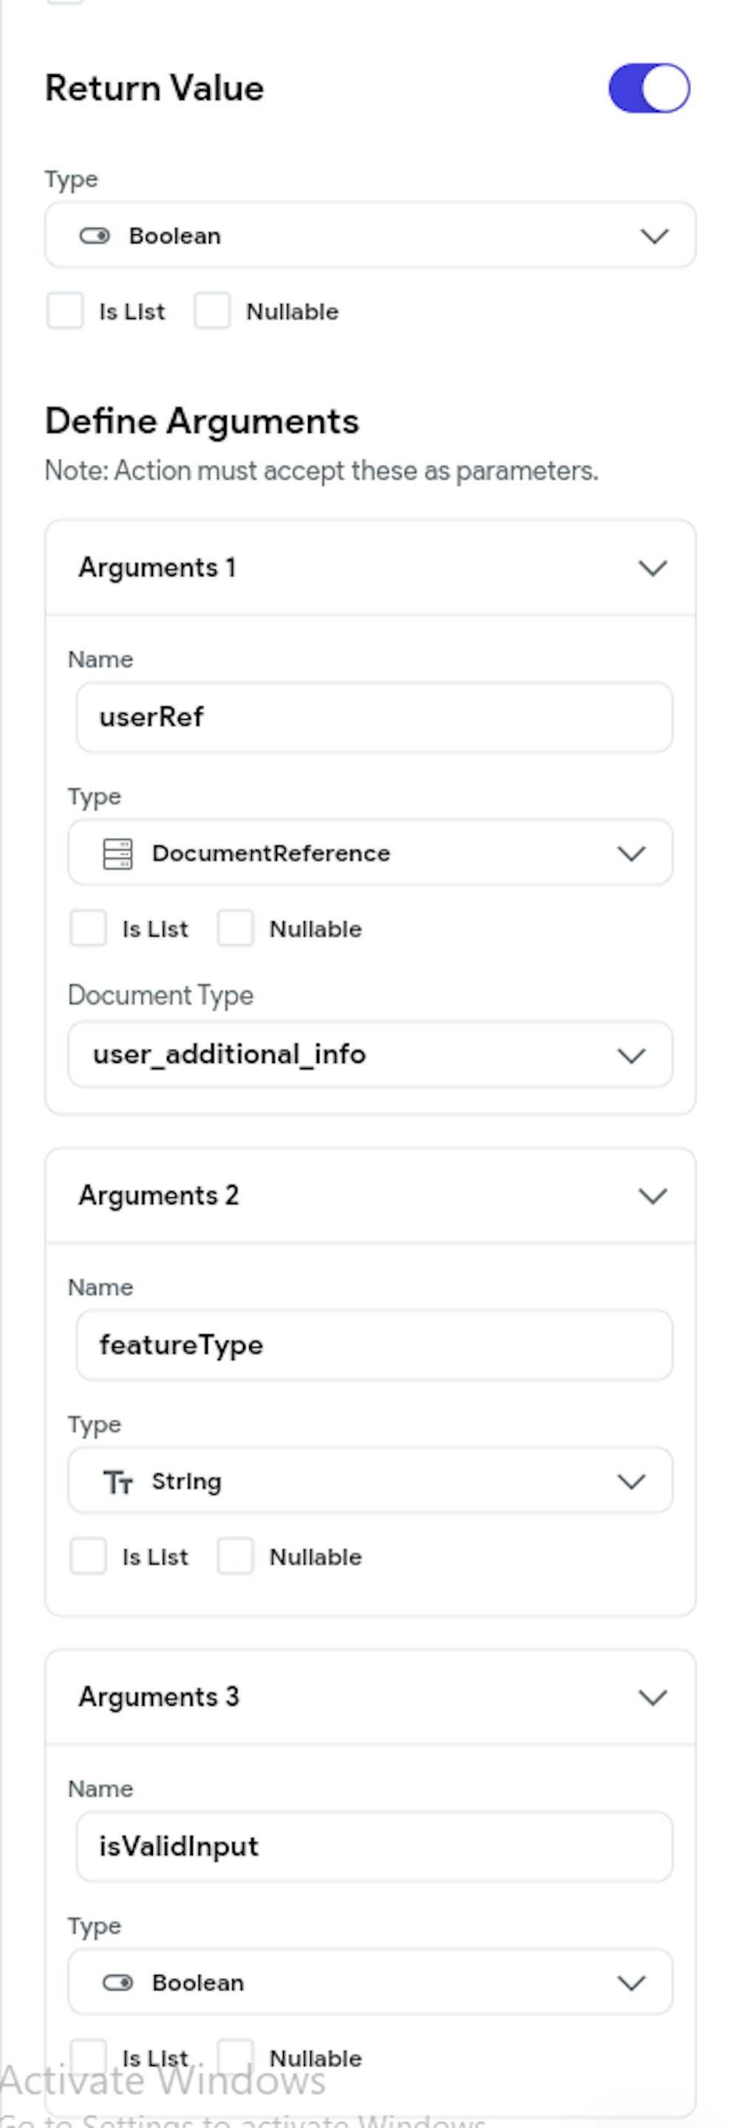The width and height of the screenshot is (739, 2128).
Task: Enable Nullable for the Return Value
Action: [212, 311]
